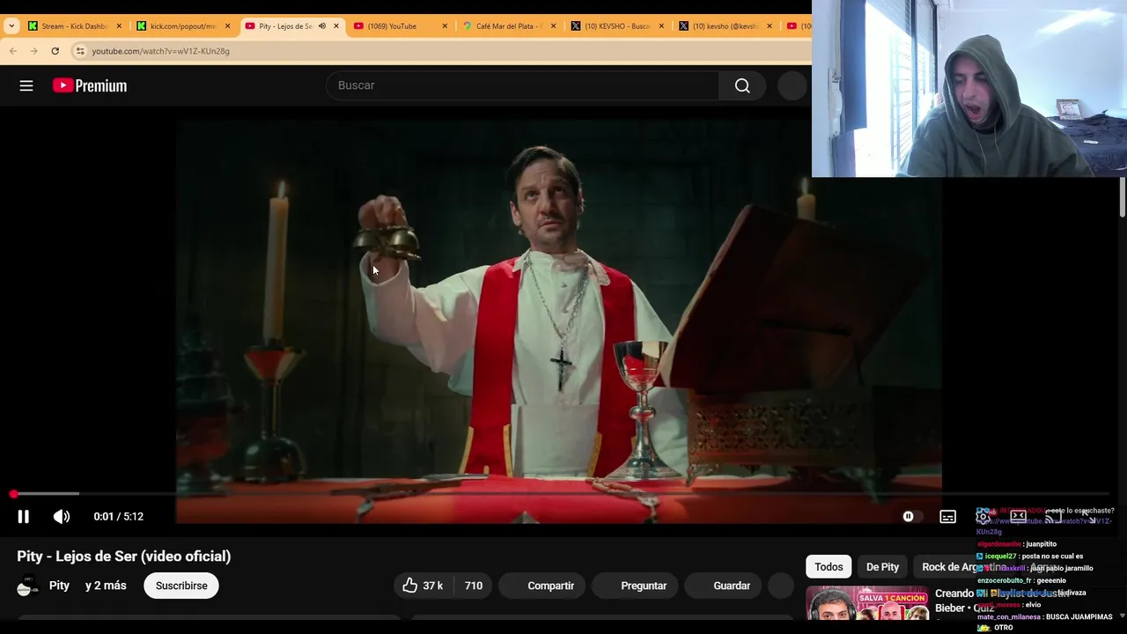Close the KEVSHO - Buscar tab
This screenshot has height=634, width=1127.
pos(661,26)
